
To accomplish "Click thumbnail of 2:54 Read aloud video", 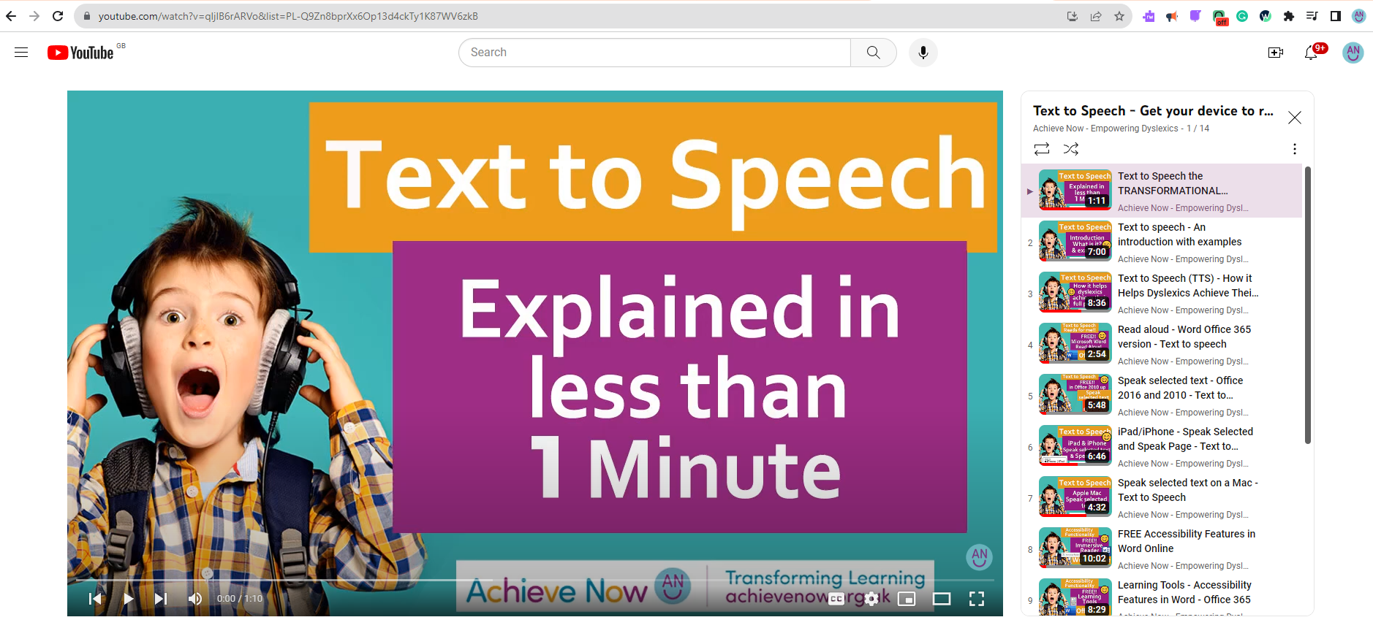I will [1075, 343].
